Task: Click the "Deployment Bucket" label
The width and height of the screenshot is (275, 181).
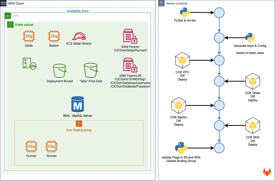Action: tap(60, 81)
